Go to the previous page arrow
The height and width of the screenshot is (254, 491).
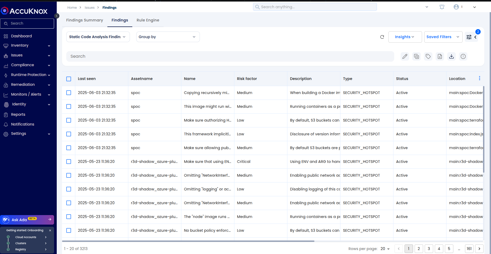[399, 249]
